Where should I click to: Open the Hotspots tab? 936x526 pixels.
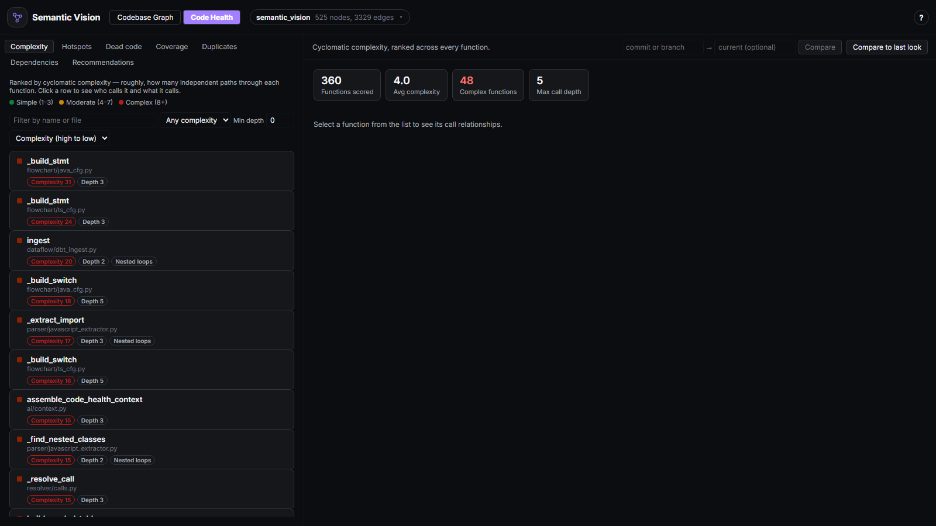pos(77,47)
